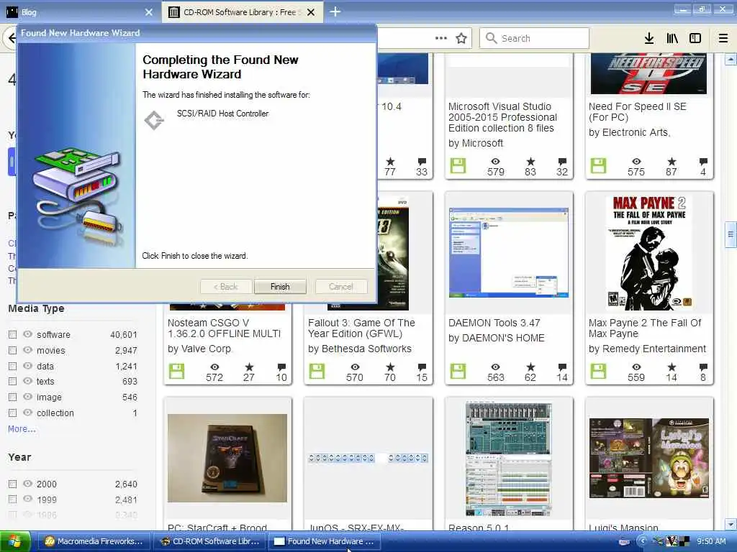
Task: Click the DAEMON Tools screenshot thumbnail
Action: (x=509, y=253)
